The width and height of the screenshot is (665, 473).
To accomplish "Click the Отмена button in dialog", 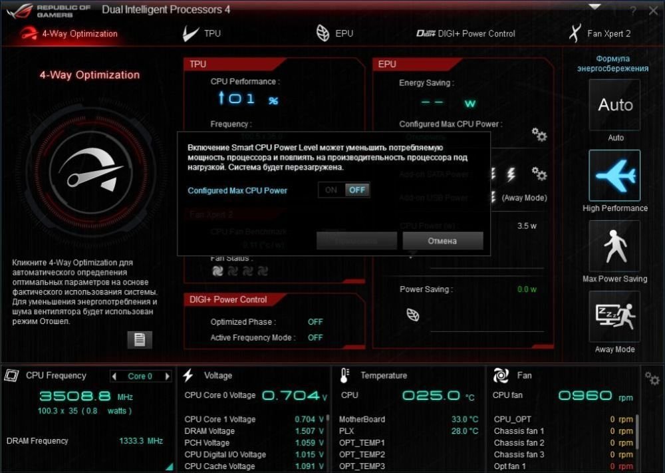I will 442,241.
